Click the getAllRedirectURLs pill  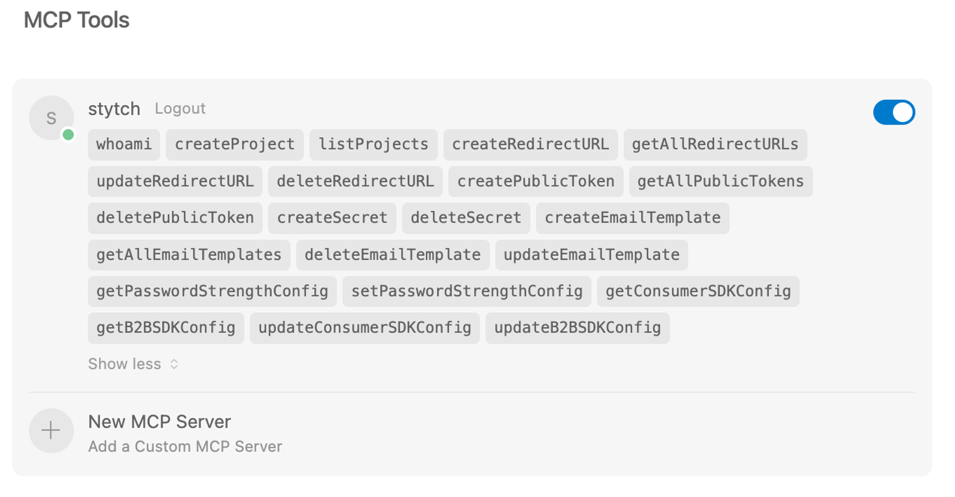tap(715, 144)
